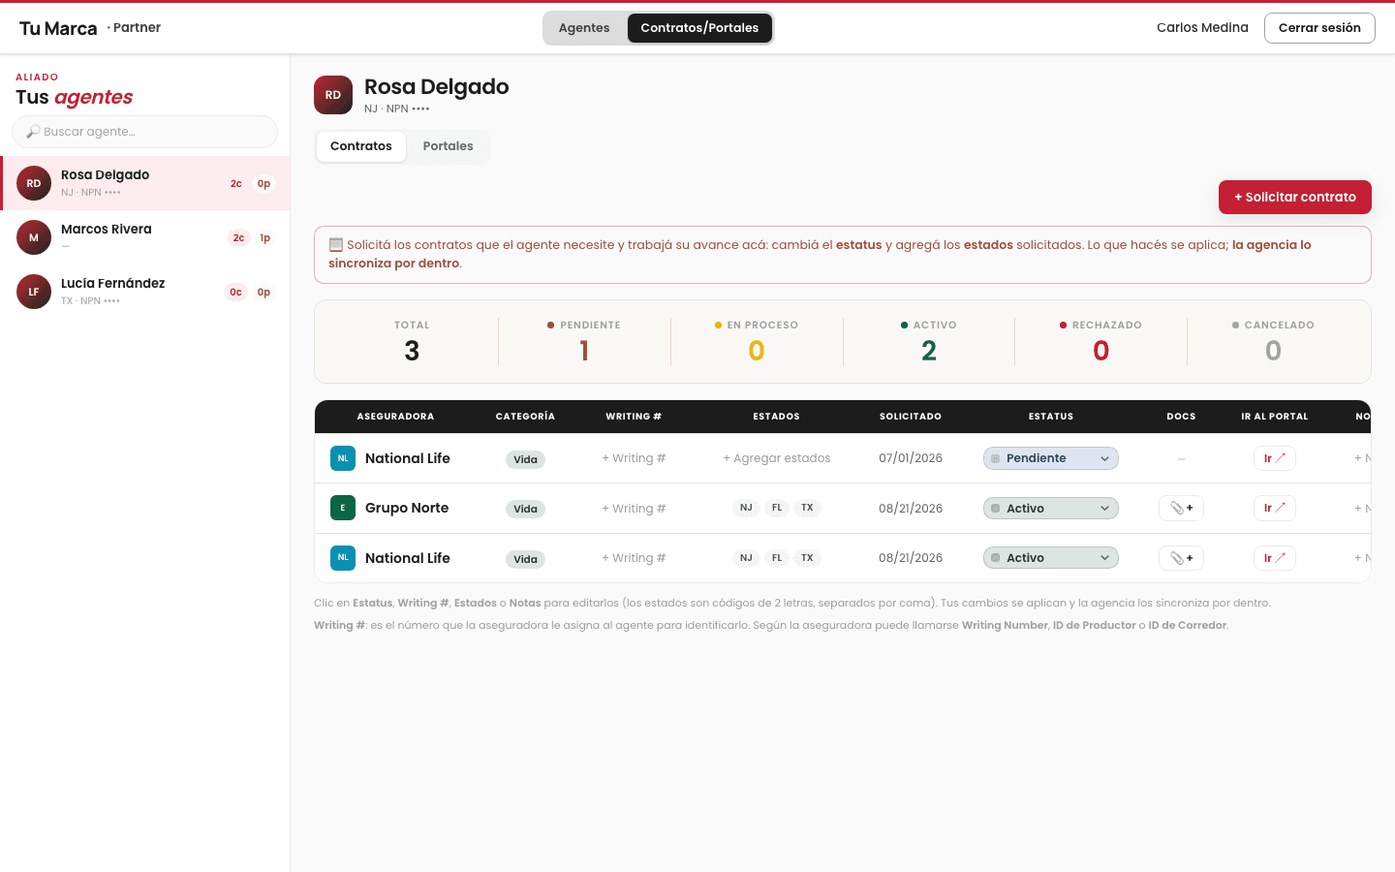Attach document to last National Life contract
This screenshot has height=872, width=1395.
click(1181, 558)
